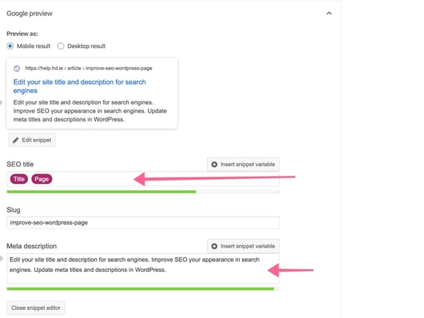Screen dimensions: 424x318
Task: Click Insert snippet variable for Meta description
Action: click(x=243, y=246)
